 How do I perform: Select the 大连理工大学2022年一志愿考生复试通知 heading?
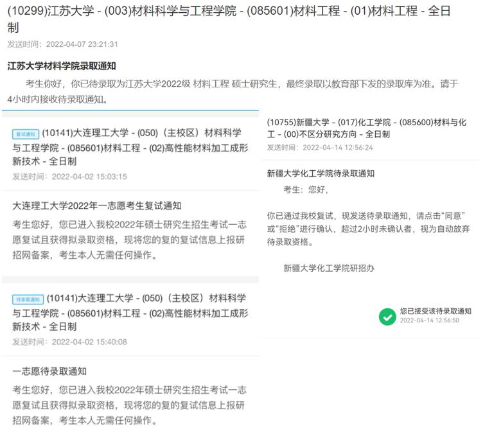click(97, 206)
